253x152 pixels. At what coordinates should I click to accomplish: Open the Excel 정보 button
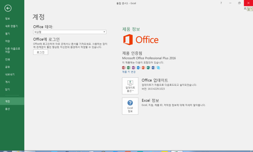point(130,106)
